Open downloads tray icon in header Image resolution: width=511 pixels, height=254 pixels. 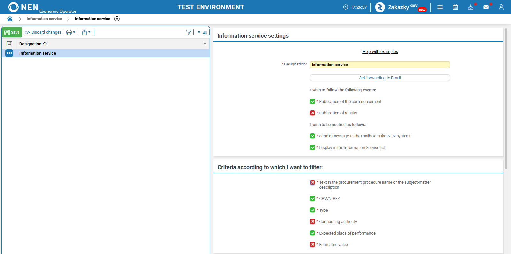coord(471,7)
